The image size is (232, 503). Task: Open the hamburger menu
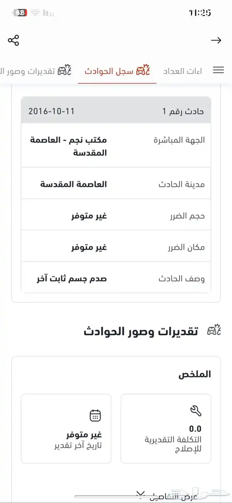[x=218, y=70]
